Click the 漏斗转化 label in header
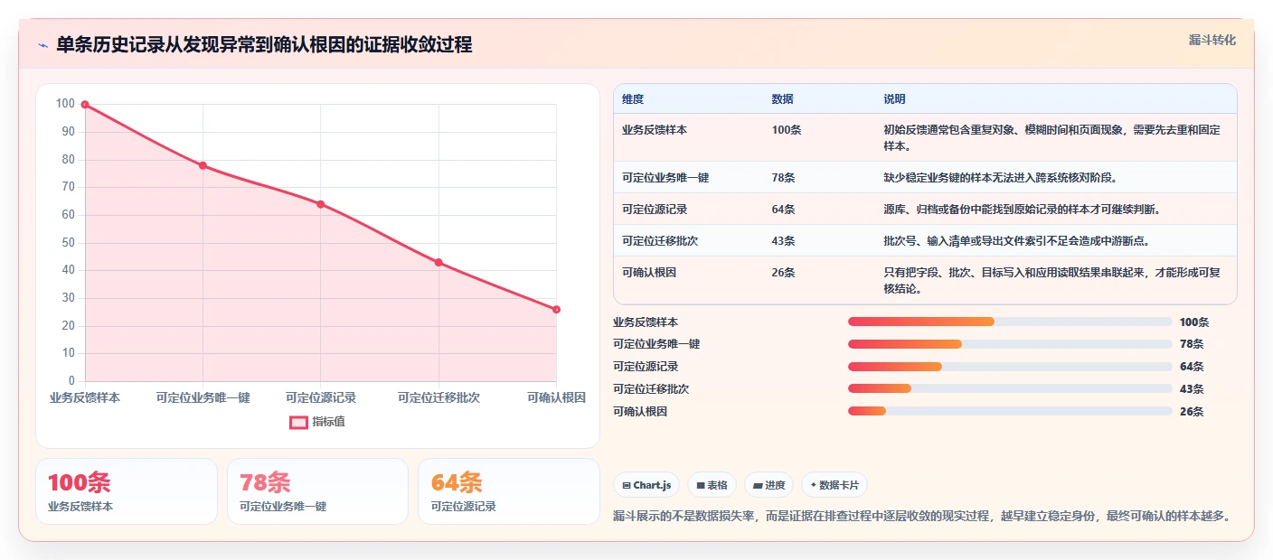 [x=1212, y=40]
